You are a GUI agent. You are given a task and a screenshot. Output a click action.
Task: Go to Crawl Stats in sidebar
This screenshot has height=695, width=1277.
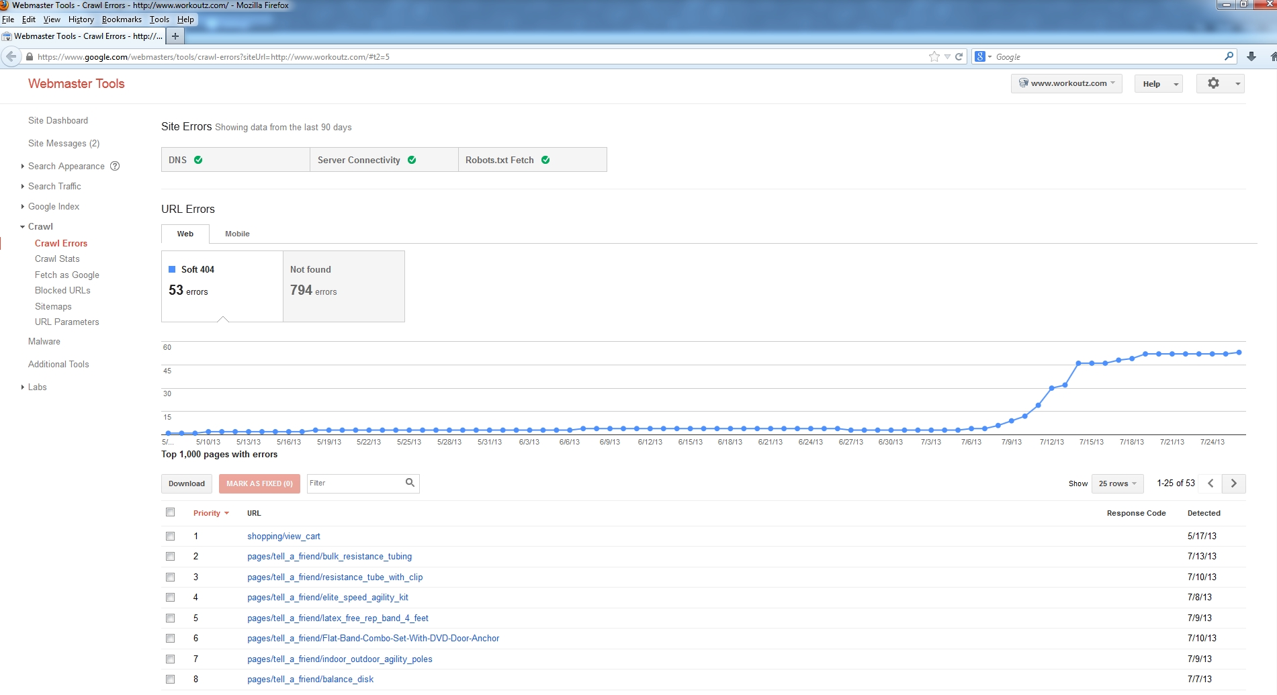point(57,259)
